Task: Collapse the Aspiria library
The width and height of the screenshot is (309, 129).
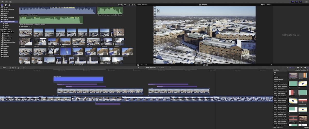Action: point(1,15)
